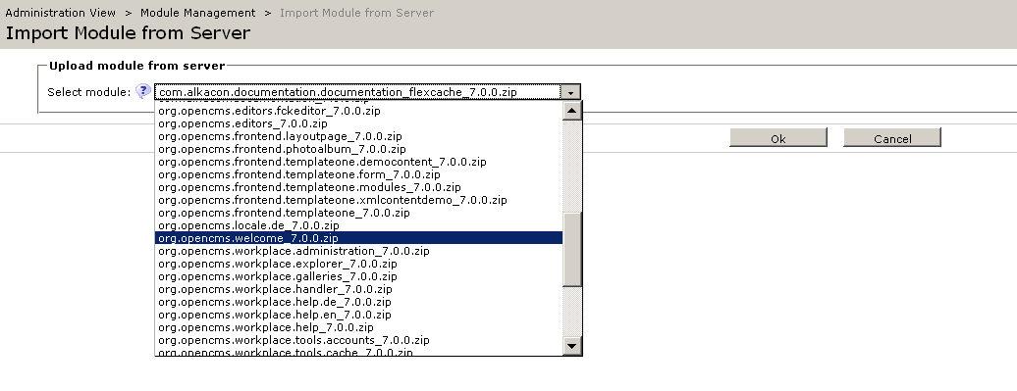Select templateone.modules_7.0.0.zip option
This screenshot has width=1017, height=391.
(358, 187)
